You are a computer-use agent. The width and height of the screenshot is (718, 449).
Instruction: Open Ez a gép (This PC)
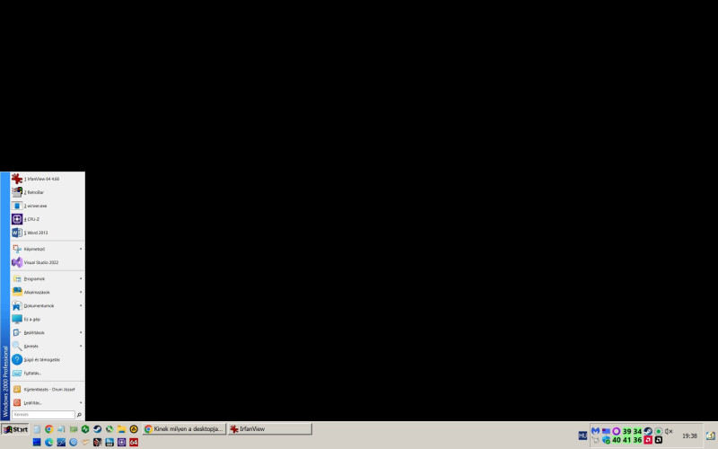coord(48,319)
